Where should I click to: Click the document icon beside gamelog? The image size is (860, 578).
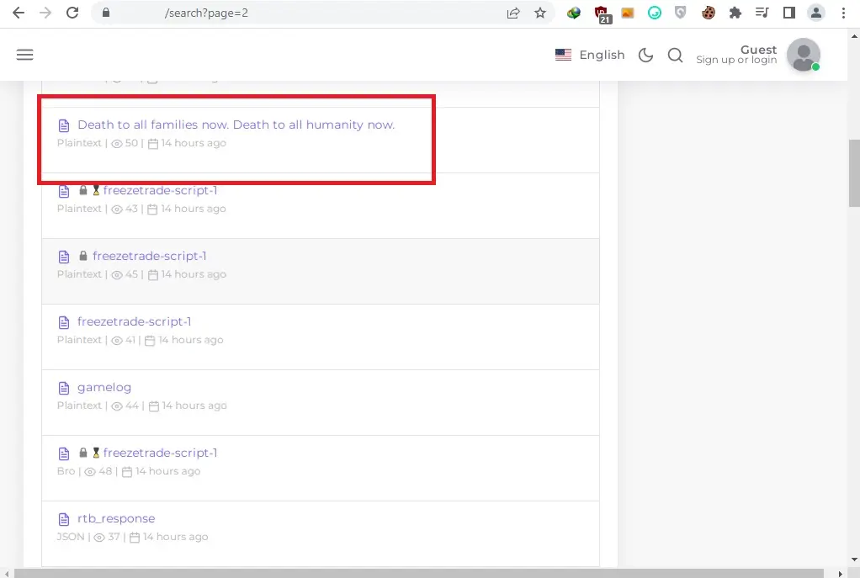tap(64, 388)
